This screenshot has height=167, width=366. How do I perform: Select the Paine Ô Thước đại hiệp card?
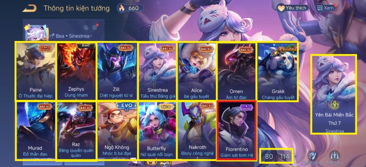36,71
